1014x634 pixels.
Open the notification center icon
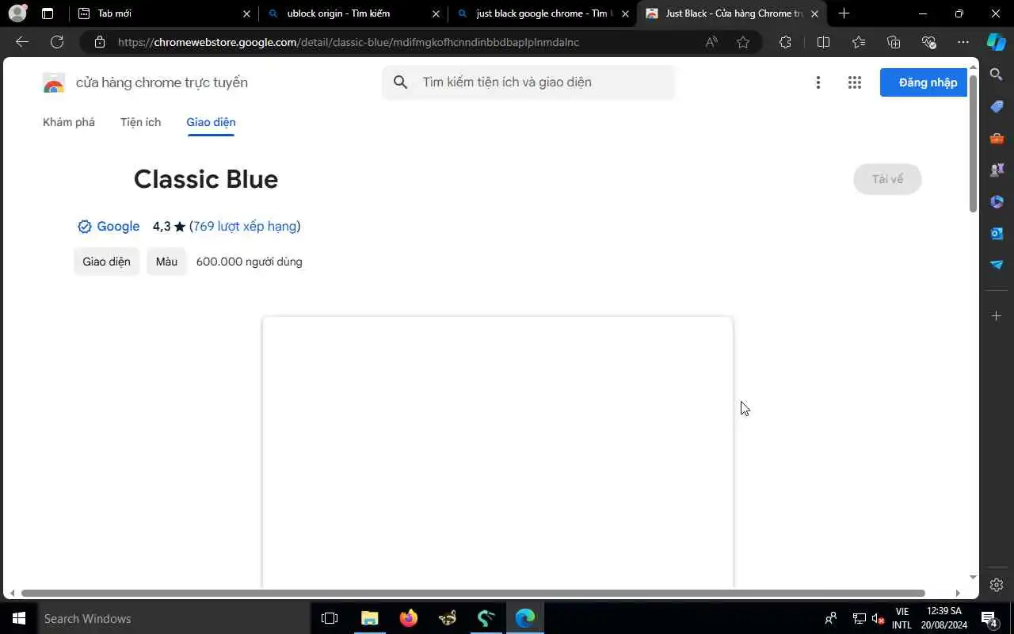989,618
